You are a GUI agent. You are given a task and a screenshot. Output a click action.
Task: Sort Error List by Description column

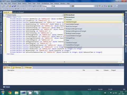click(11, 70)
